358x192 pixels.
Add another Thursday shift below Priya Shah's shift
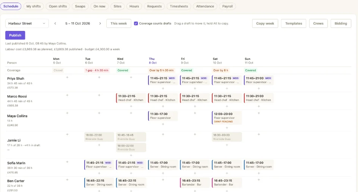point(163,88)
